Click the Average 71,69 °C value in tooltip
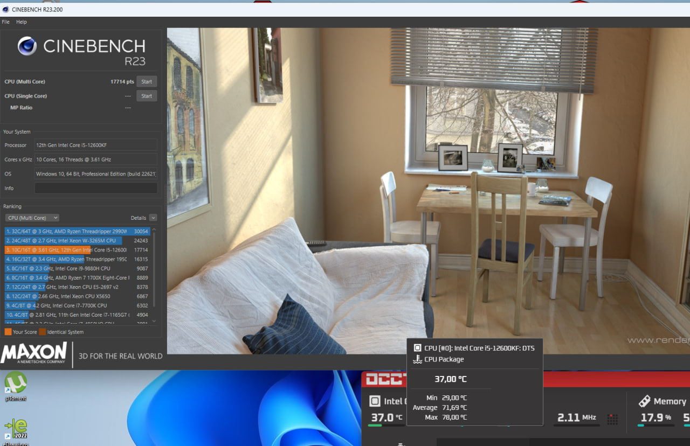This screenshot has width=690, height=446. coord(454,408)
